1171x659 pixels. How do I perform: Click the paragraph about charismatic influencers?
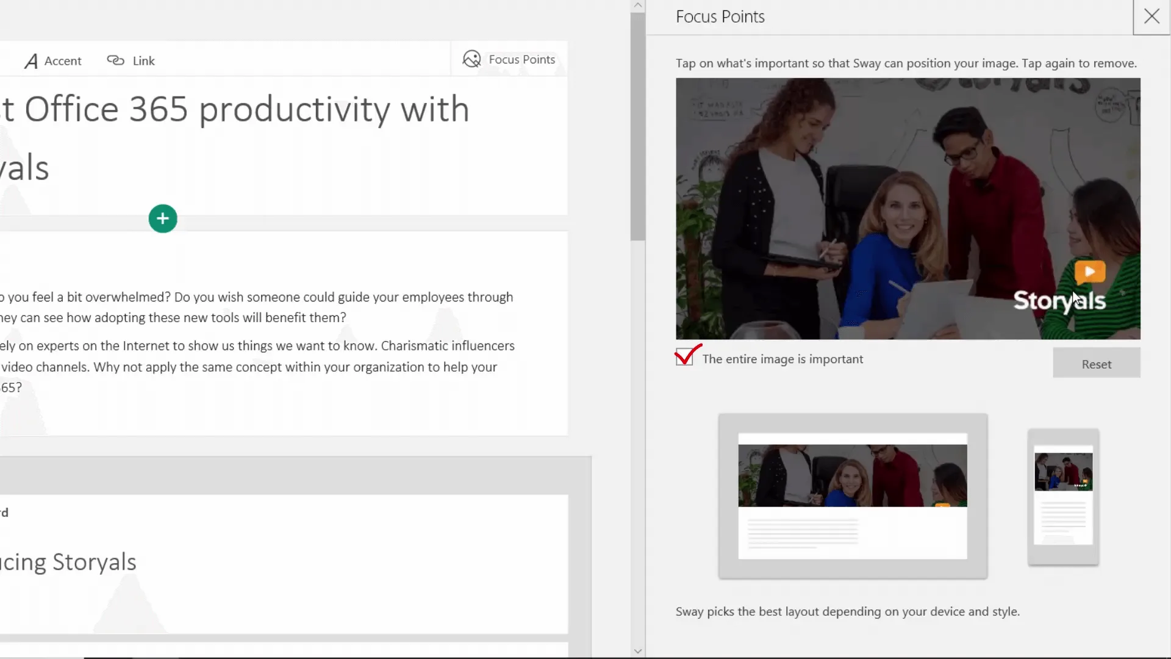click(x=257, y=366)
